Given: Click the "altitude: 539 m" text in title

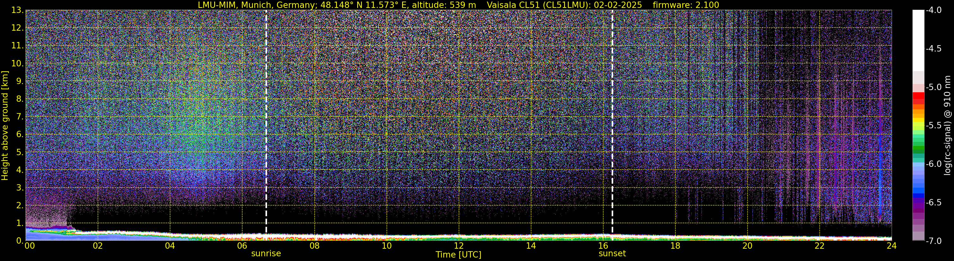Looking at the screenshot, I should click(444, 5).
